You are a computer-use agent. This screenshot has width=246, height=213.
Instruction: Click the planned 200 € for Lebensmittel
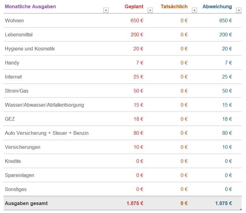137,35
